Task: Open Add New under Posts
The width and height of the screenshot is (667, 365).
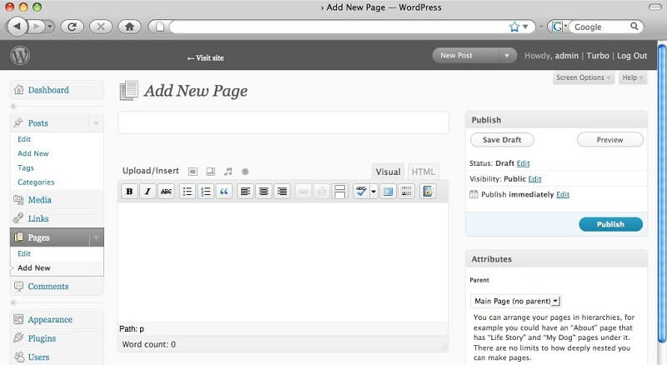Action: (33, 153)
